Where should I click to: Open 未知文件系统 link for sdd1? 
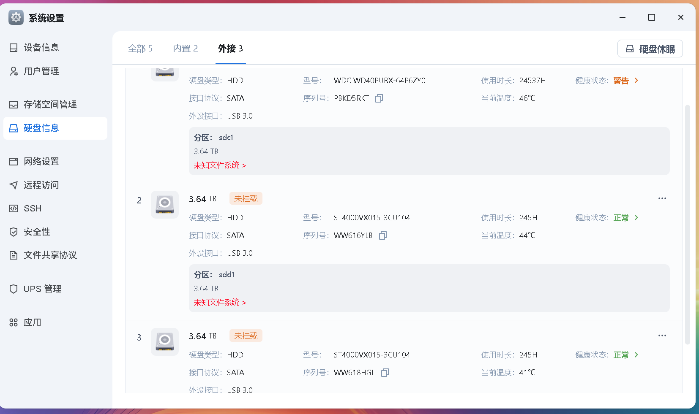[220, 303]
